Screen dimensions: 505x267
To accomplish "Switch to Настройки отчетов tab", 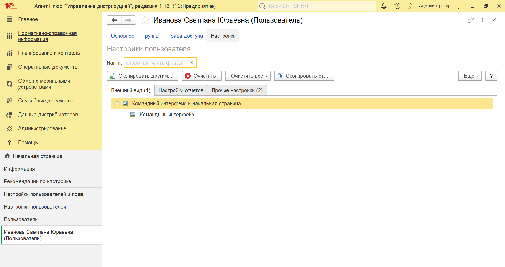I will click(181, 90).
